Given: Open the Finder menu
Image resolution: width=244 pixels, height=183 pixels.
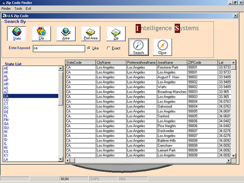Looking at the screenshot, I should (x=6, y=8).
